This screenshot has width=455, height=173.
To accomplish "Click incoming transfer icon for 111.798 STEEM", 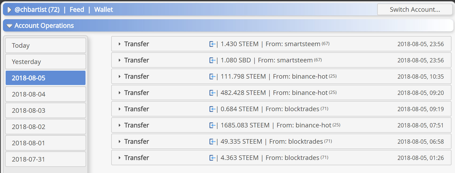I will click(212, 77).
